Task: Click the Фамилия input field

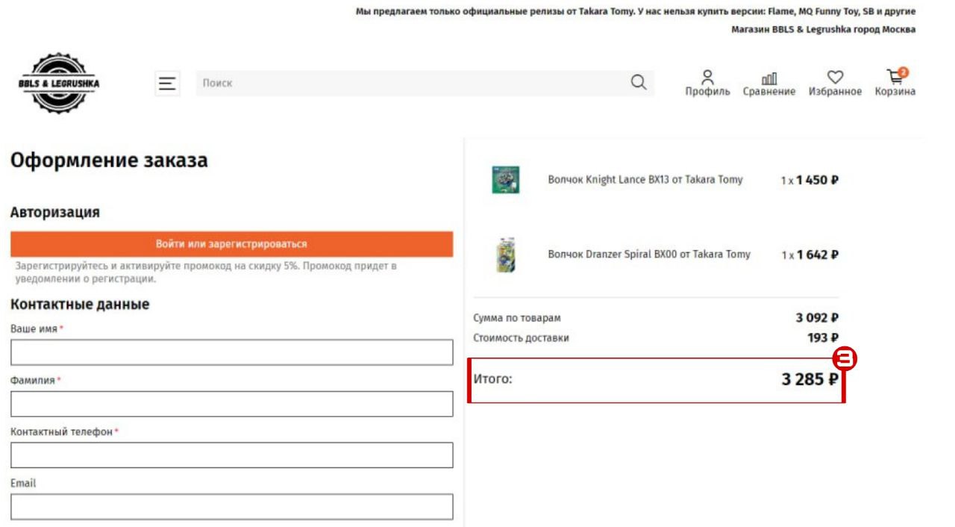Action: (x=231, y=404)
